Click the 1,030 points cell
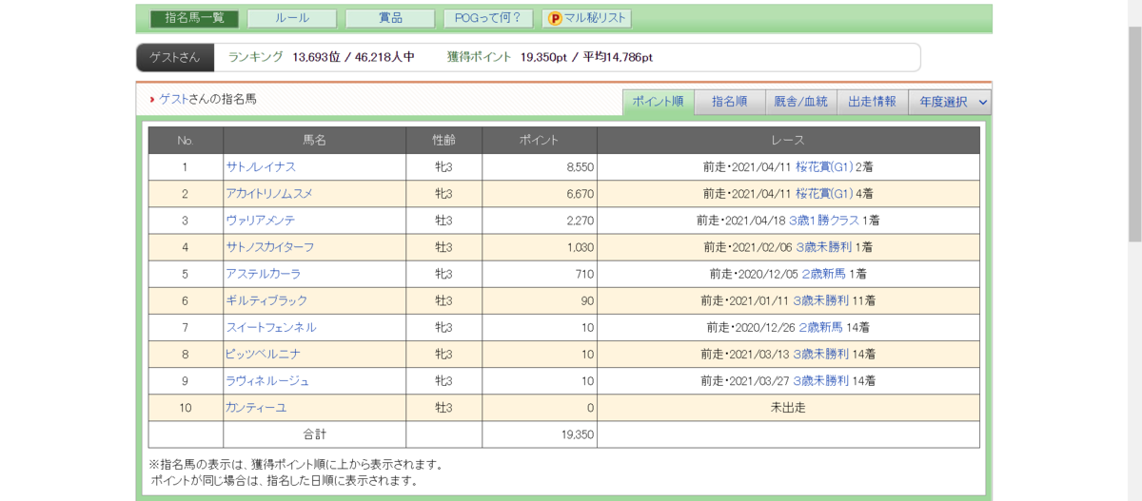 [540, 246]
